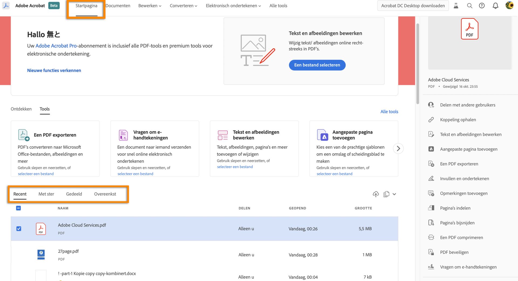Screen dimensions: 518x281
Task: Click the copy files icon above the file list
Action: click(386, 194)
